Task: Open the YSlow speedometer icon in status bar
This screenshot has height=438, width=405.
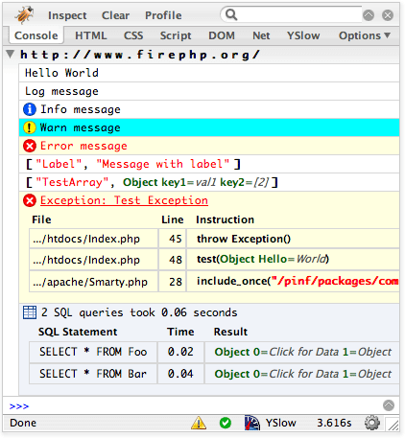Action: [x=252, y=423]
